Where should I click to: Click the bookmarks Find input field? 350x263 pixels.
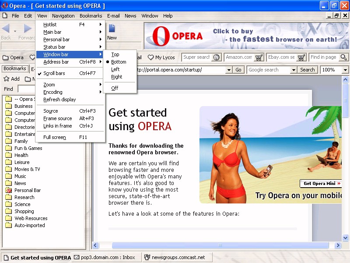[27, 89]
